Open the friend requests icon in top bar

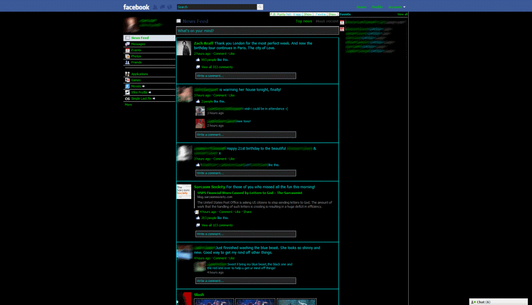(x=155, y=7)
